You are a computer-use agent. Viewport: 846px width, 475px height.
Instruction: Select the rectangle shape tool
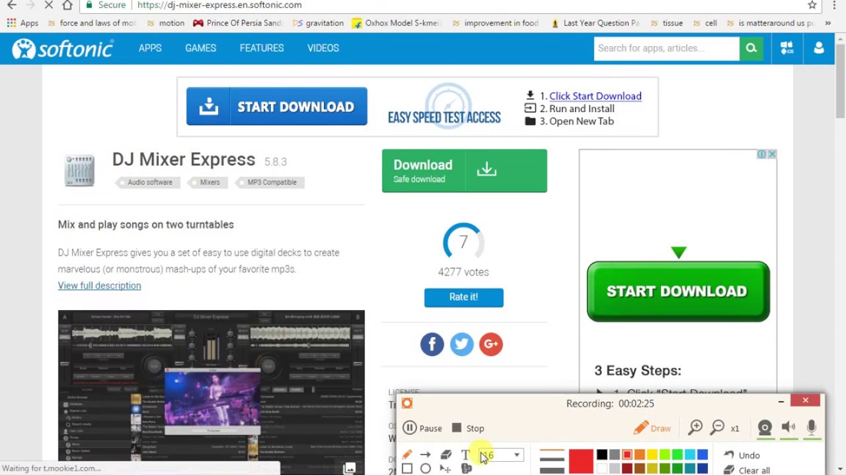click(x=407, y=468)
